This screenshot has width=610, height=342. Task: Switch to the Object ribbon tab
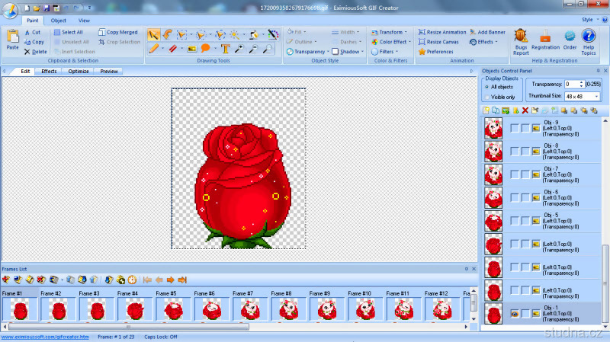[x=59, y=20]
